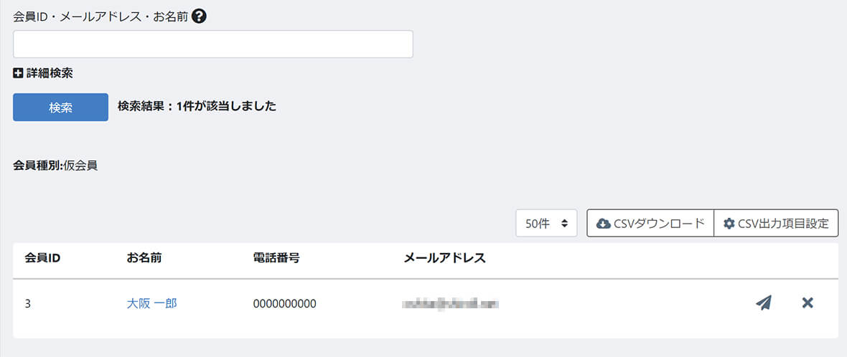This screenshot has height=357, width=847.
Task: Click the 会員種別:仮会員 filter text
Action: pyautogui.click(x=55, y=166)
